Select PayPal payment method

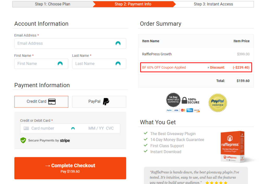click(99, 101)
